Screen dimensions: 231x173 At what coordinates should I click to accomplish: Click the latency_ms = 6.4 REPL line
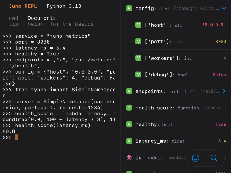pos(34,48)
